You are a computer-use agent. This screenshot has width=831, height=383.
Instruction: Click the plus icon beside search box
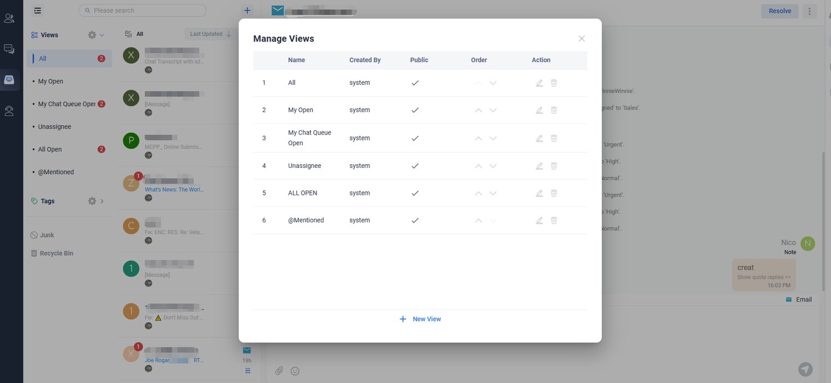[247, 10]
